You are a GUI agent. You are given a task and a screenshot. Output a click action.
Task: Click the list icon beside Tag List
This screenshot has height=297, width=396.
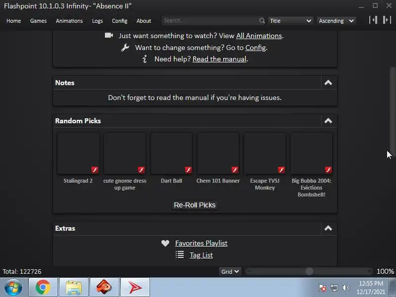(x=180, y=254)
